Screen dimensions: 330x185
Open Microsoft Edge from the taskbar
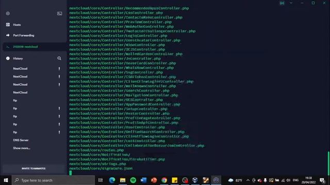click(x=112, y=180)
